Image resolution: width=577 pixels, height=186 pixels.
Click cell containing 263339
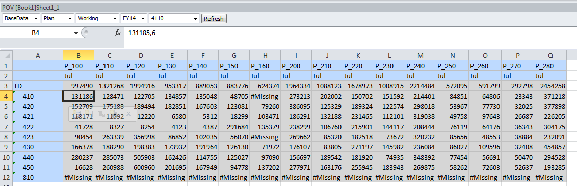[x=110, y=137]
